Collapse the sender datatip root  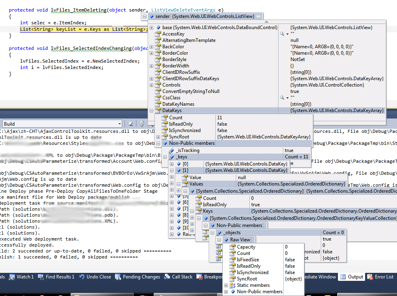[x=144, y=16]
